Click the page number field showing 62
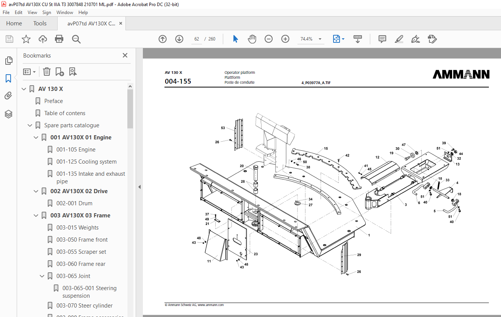501x317 pixels. [197, 39]
